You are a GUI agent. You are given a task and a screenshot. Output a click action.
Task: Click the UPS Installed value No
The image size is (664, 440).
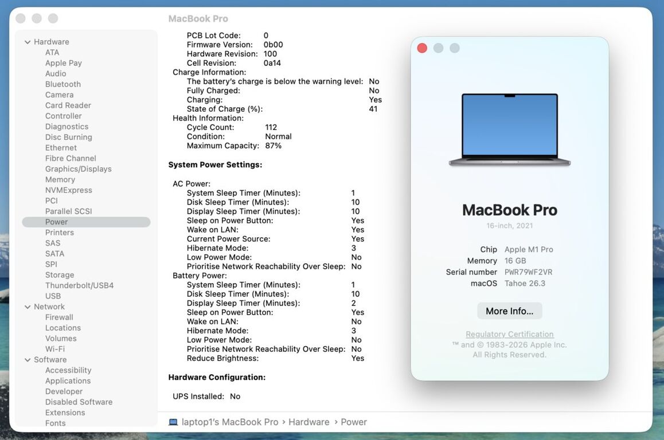[235, 396]
